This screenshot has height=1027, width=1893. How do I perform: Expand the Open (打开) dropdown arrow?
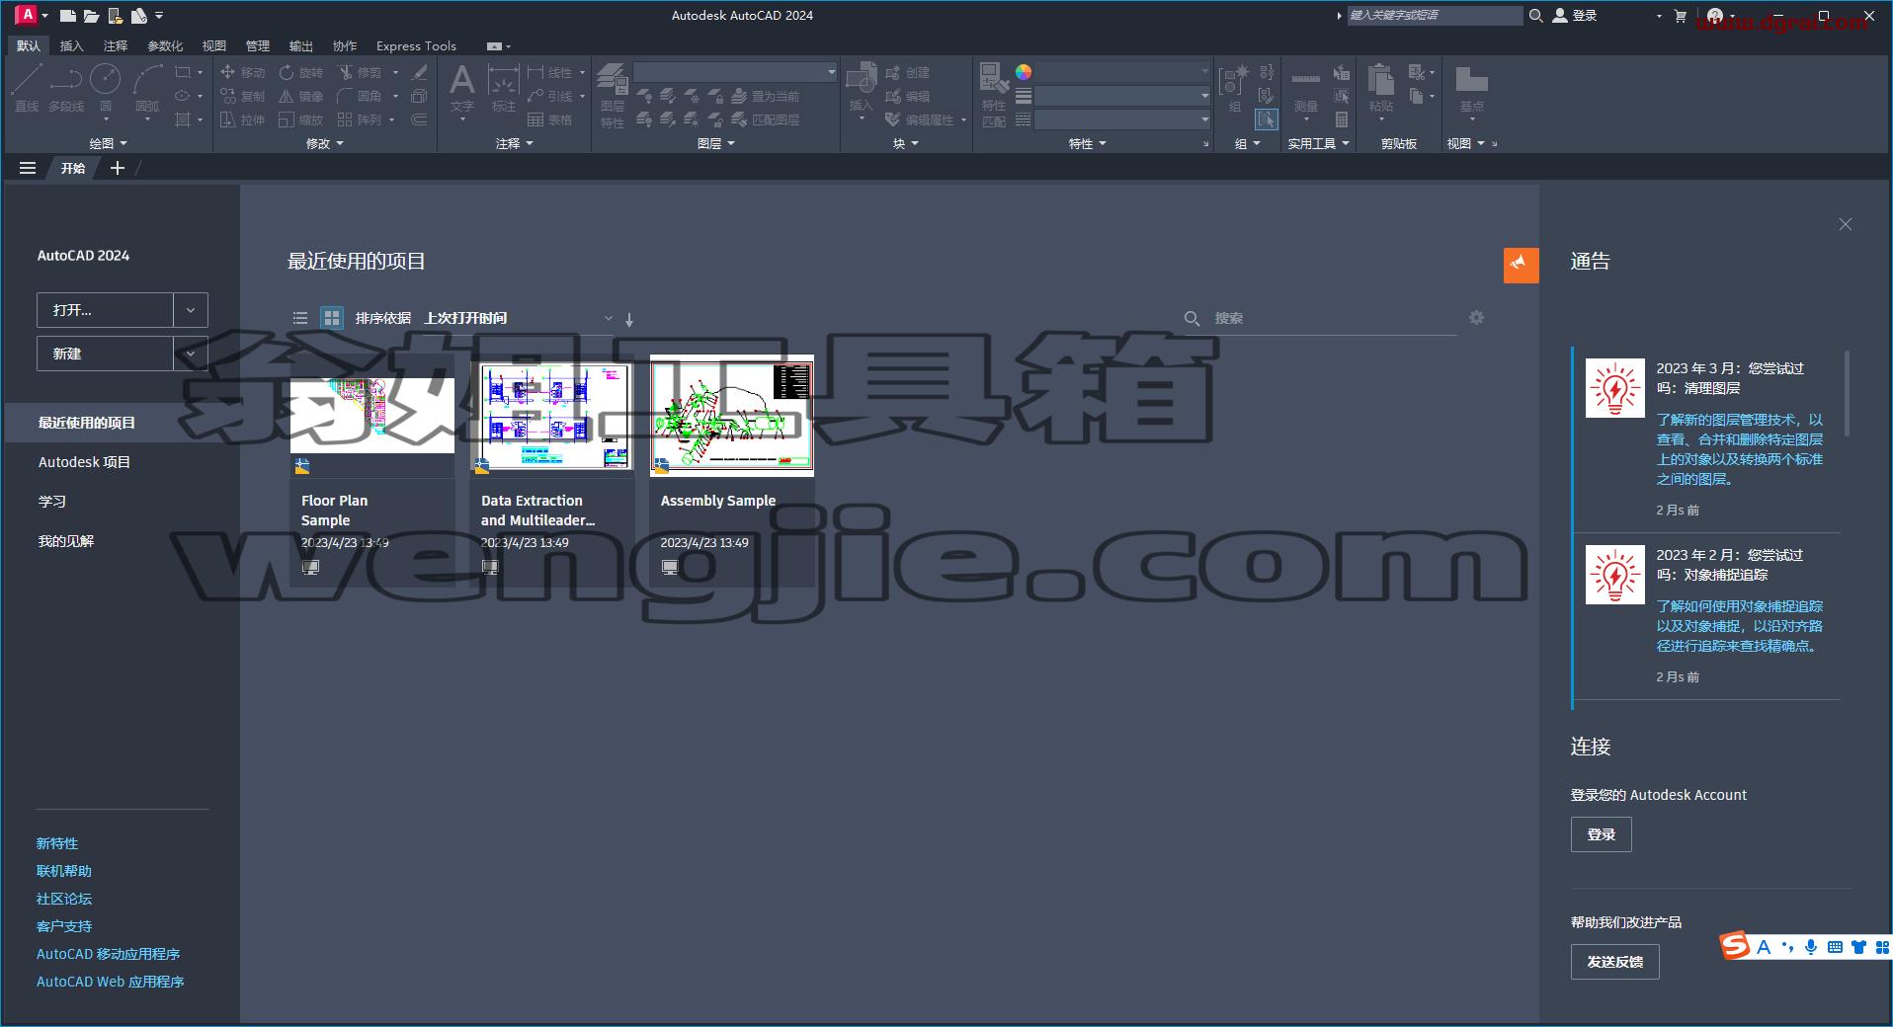coord(191,310)
